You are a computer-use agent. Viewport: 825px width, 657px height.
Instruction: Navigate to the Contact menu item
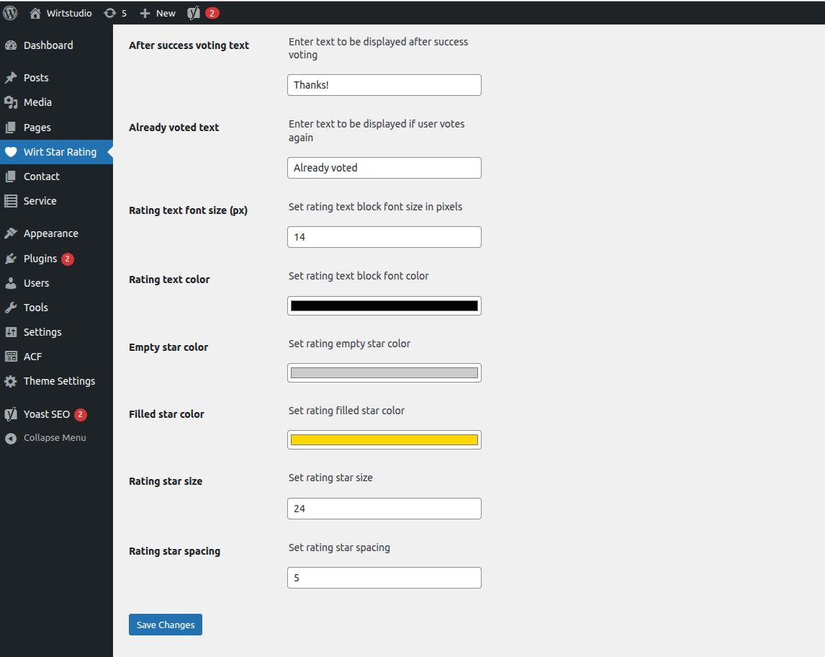(40, 176)
